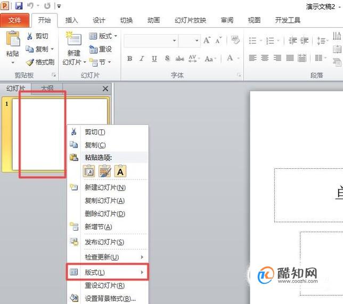Open the 视图 ribbon tab
The image size is (343, 304).
click(254, 20)
